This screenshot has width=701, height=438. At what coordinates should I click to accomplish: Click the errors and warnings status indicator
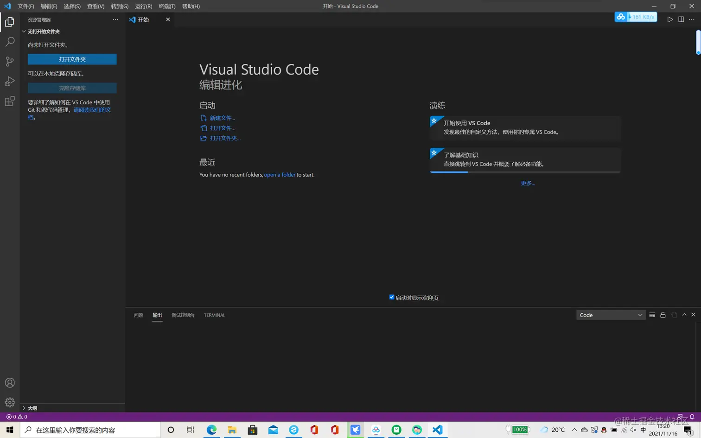[x=17, y=417]
